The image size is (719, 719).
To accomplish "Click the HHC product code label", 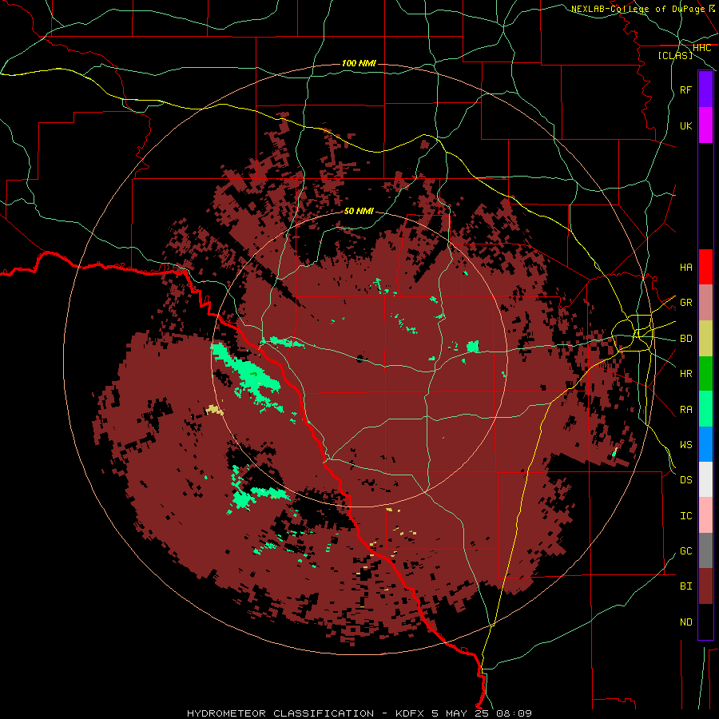I will point(701,48).
